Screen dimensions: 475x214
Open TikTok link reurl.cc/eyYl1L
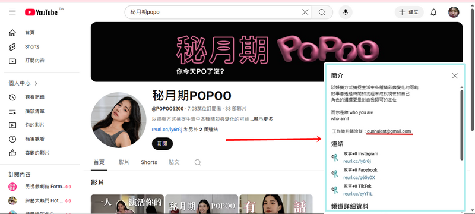point(358,194)
